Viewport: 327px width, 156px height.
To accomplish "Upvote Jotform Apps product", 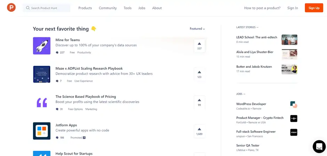I will (199, 131).
